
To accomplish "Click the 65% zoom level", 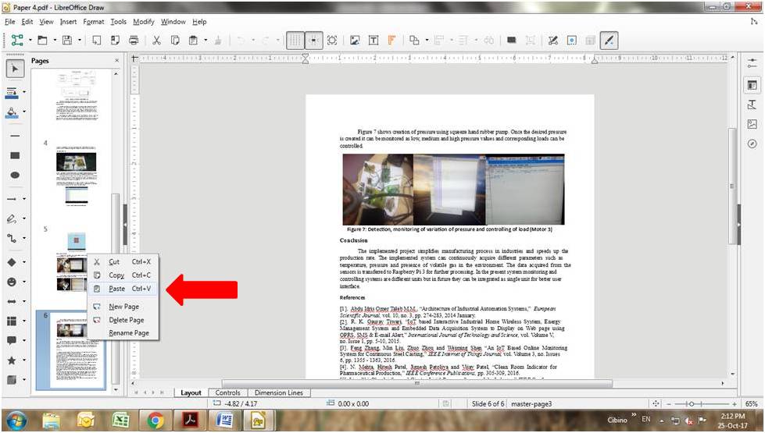I will [752, 404].
